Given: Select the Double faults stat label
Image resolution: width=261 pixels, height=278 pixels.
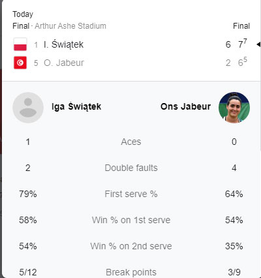Looking at the screenshot, I should 131,168.
